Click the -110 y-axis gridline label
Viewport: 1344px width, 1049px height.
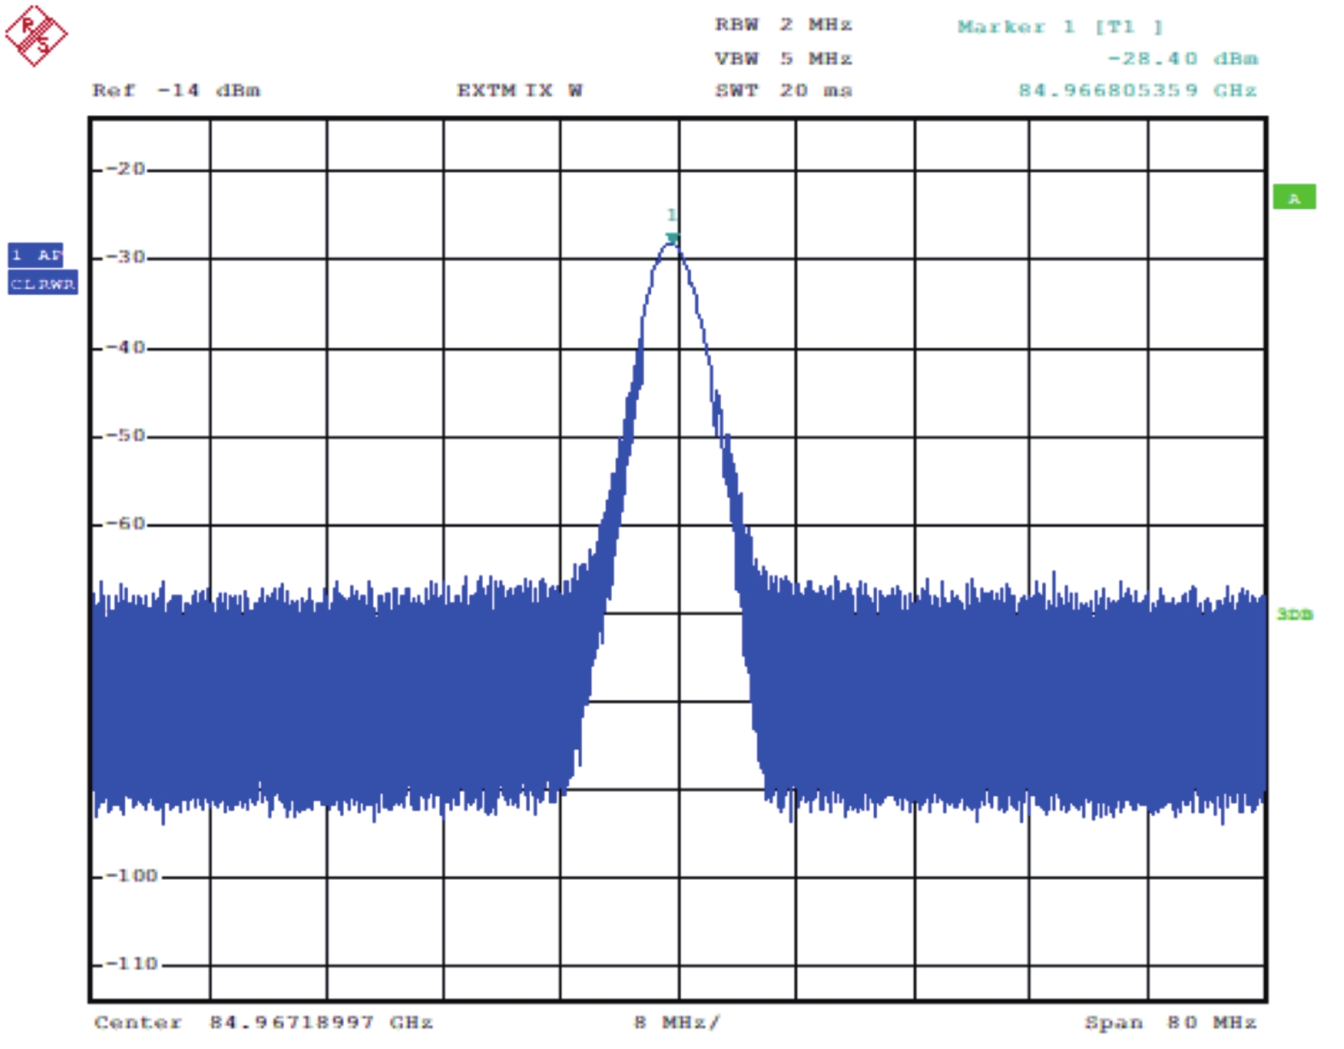pyautogui.click(x=131, y=964)
